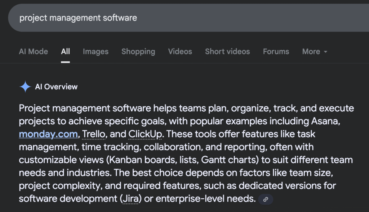Click the search box containing 'project management software'
Image resolution: width=369 pixels, height=212 pixels.
(x=188, y=18)
